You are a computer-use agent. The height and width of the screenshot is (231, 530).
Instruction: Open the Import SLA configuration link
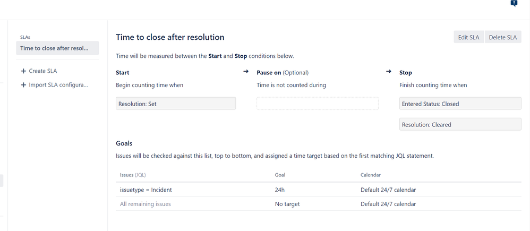pyautogui.click(x=58, y=85)
